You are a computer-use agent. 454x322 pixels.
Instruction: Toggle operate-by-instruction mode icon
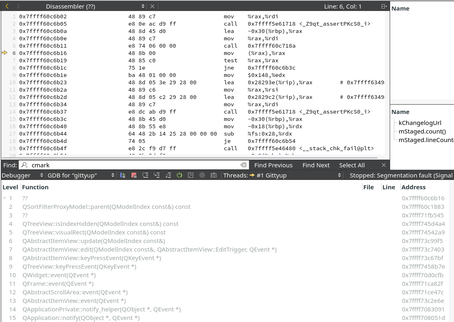tap(190, 175)
